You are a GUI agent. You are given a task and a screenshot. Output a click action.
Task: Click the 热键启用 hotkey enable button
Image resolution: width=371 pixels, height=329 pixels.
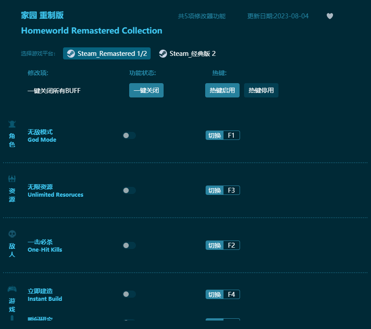click(x=222, y=90)
